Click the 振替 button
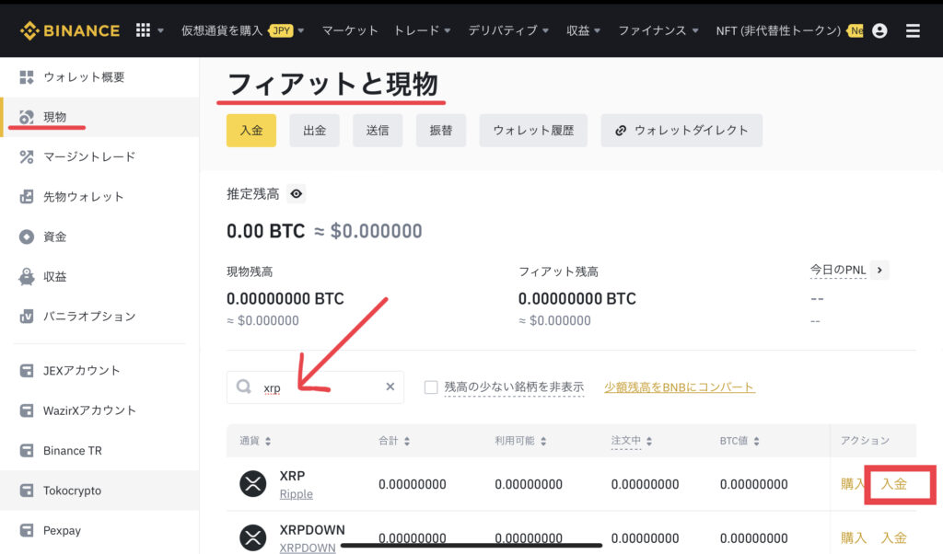The image size is (943, 554). point(441,131)
